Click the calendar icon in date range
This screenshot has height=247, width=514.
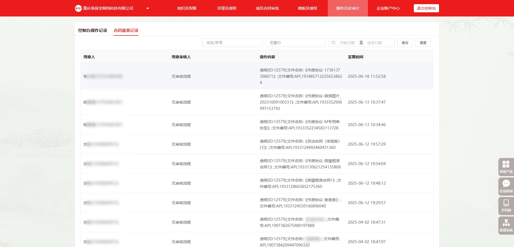coord(333,43)
